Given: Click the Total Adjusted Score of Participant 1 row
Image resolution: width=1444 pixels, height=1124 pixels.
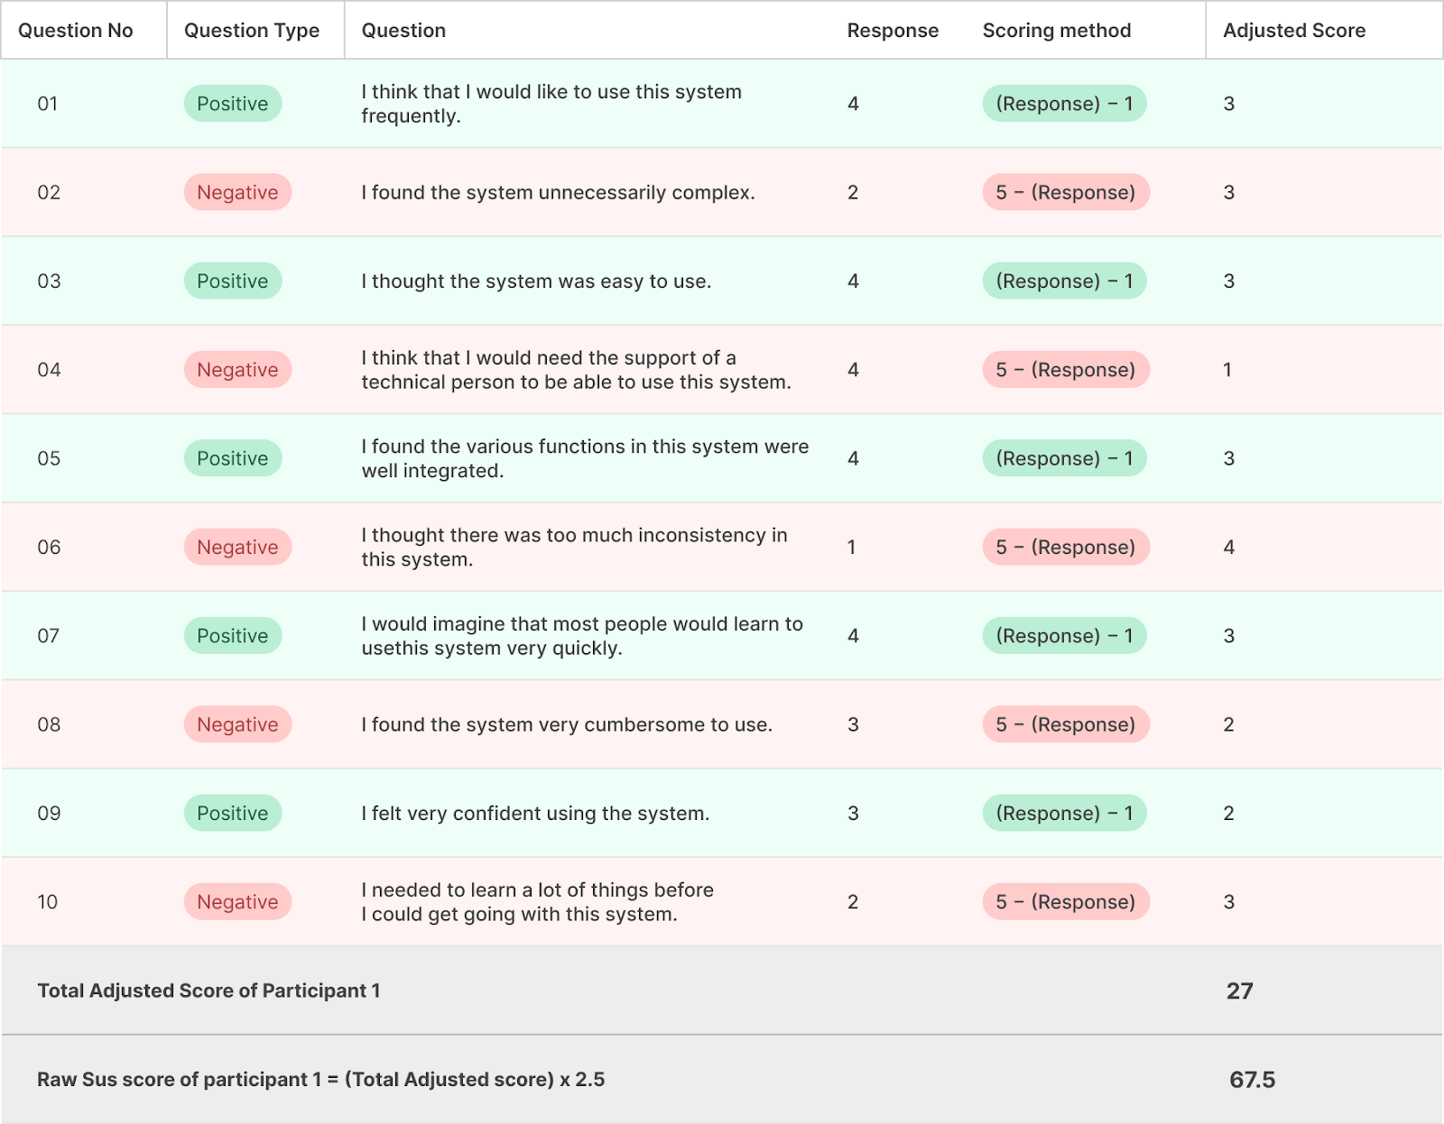Looking at the screenshot, I should pyautogui.click(x=208, y=990).
